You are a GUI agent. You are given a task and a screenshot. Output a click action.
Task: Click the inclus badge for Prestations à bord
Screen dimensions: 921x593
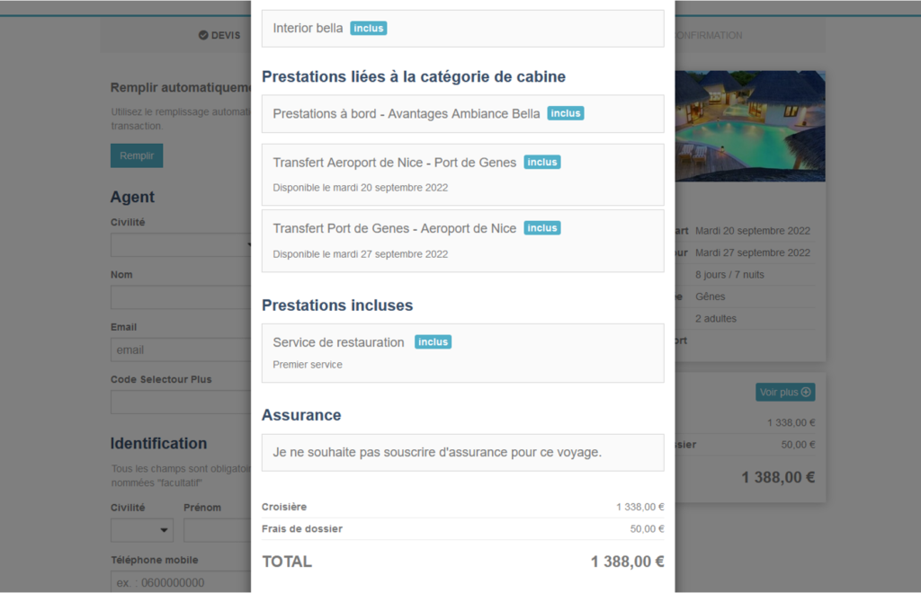[565, 113]
